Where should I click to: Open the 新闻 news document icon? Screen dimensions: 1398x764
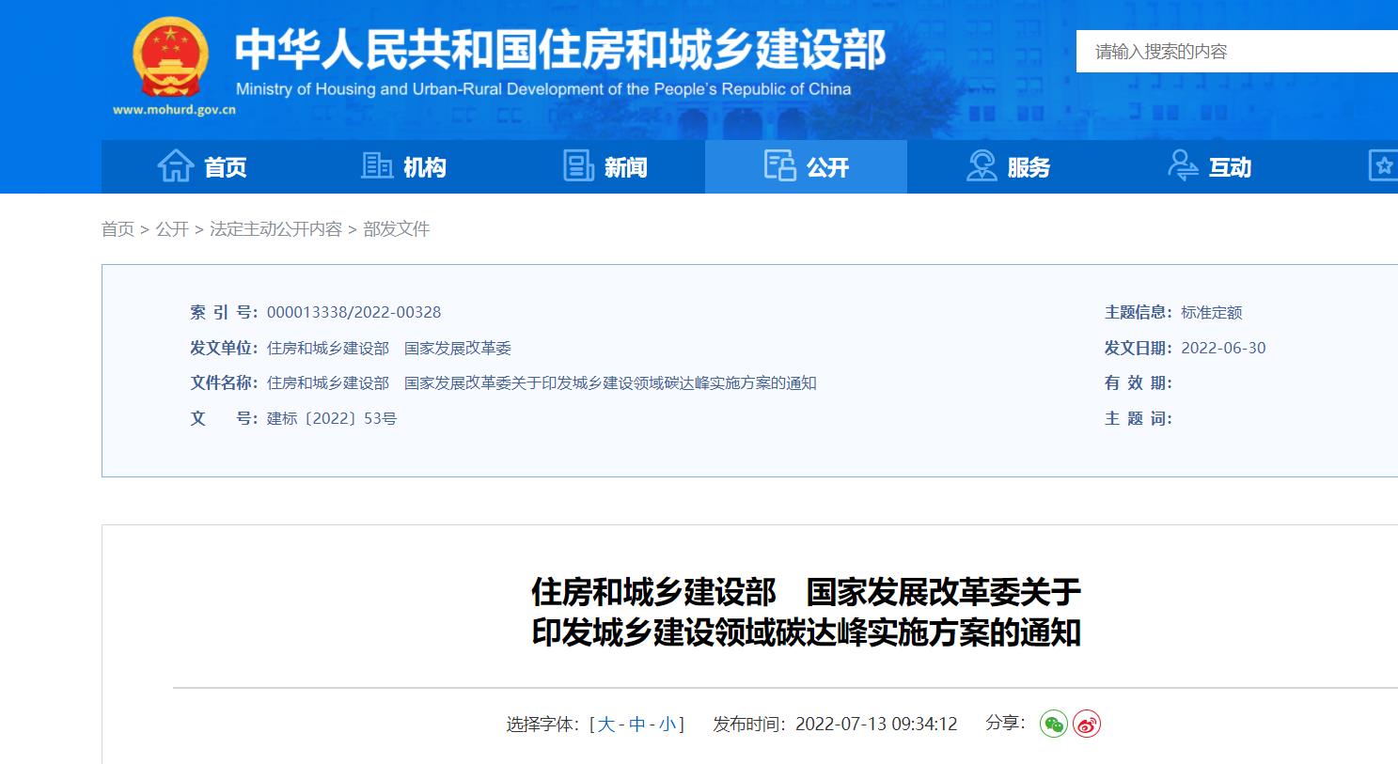click(x=577, y=166)
